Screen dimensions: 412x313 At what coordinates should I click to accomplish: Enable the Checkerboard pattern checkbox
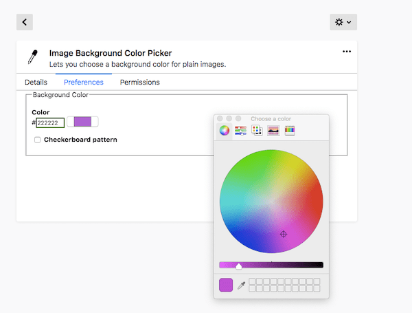tap(37, 140)
